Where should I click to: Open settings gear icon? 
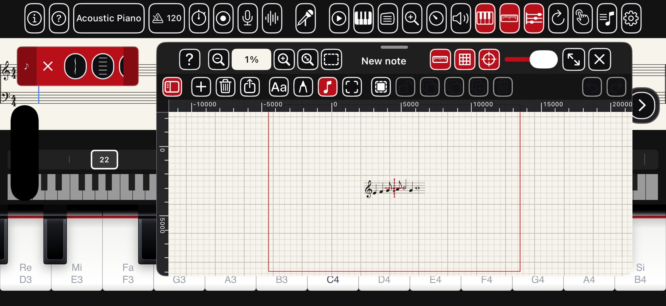631,18
